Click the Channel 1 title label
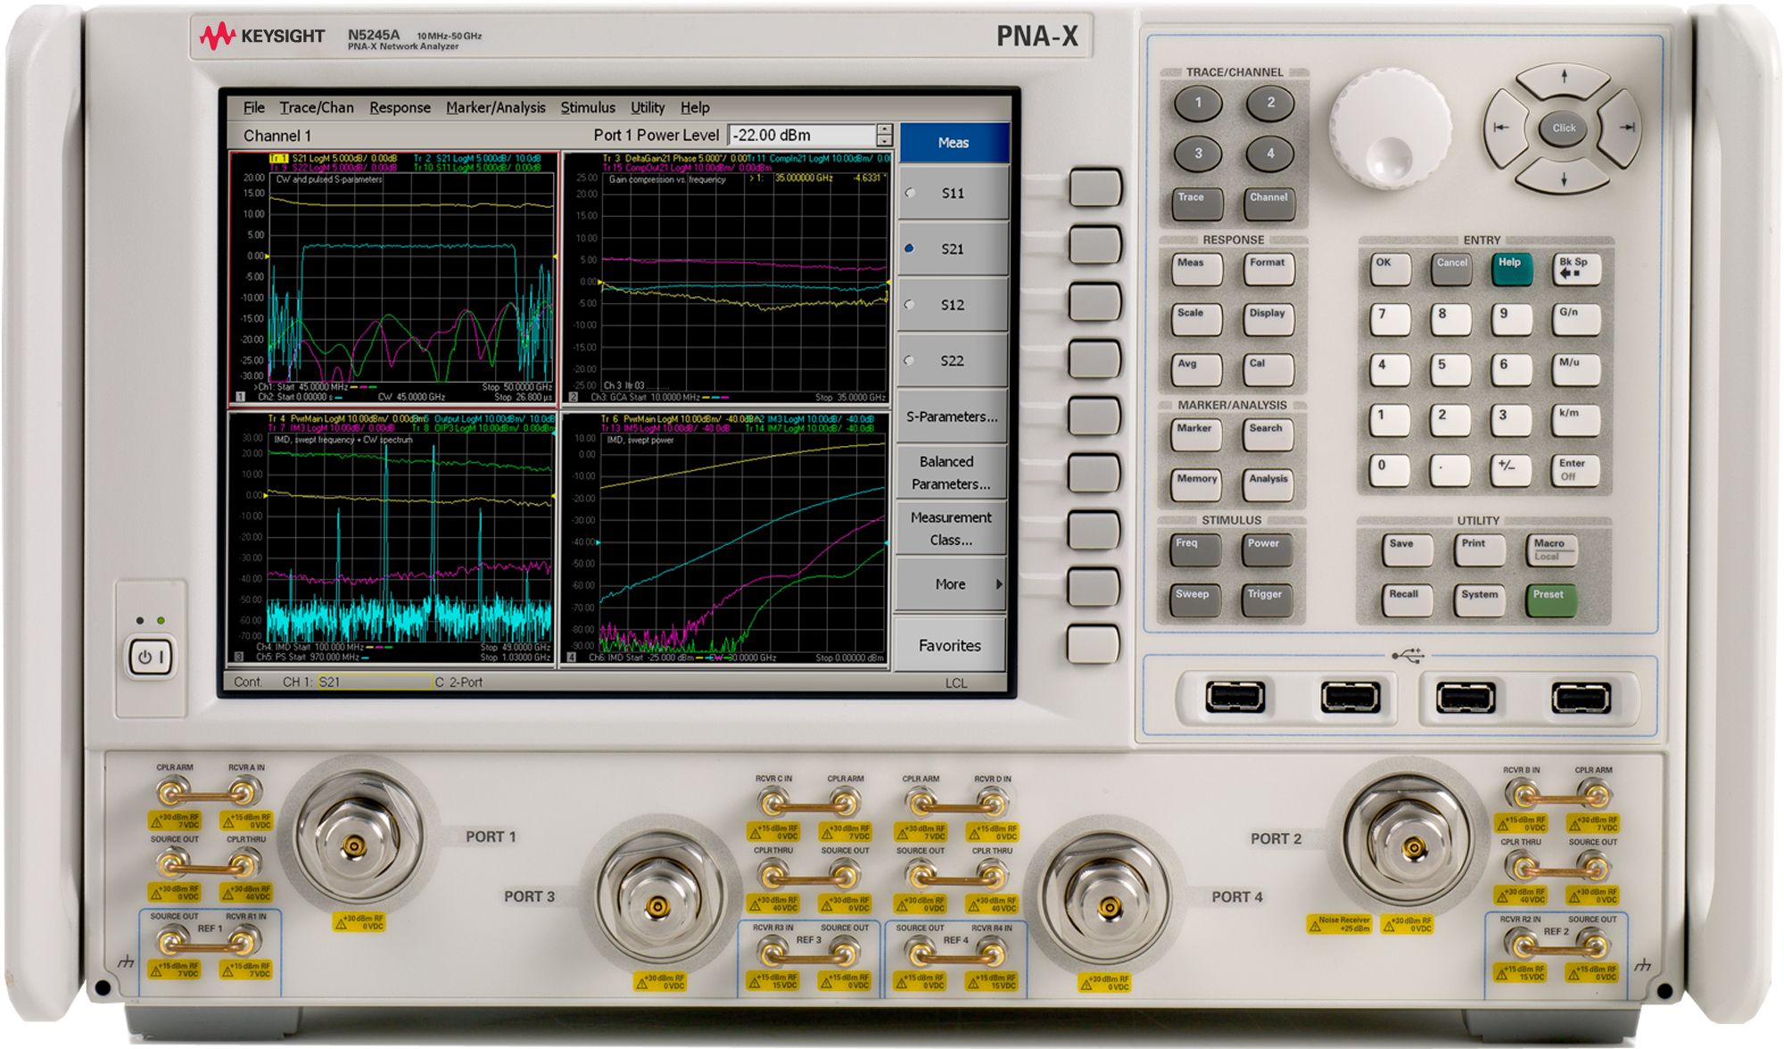The width and height of the screenshot is (1784, 1049). (x=277, y=136)
